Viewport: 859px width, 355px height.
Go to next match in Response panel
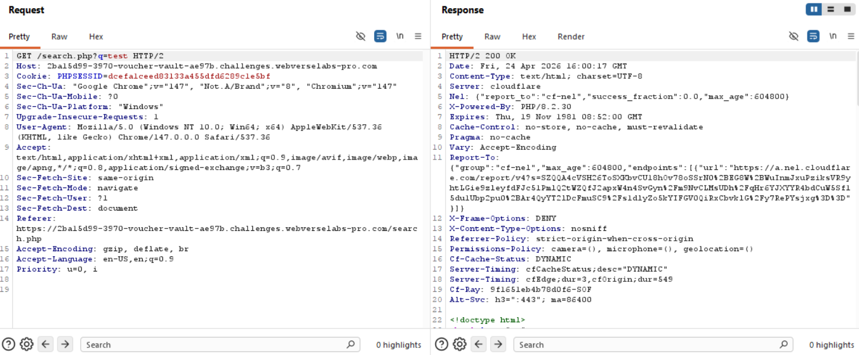[498, 345]
